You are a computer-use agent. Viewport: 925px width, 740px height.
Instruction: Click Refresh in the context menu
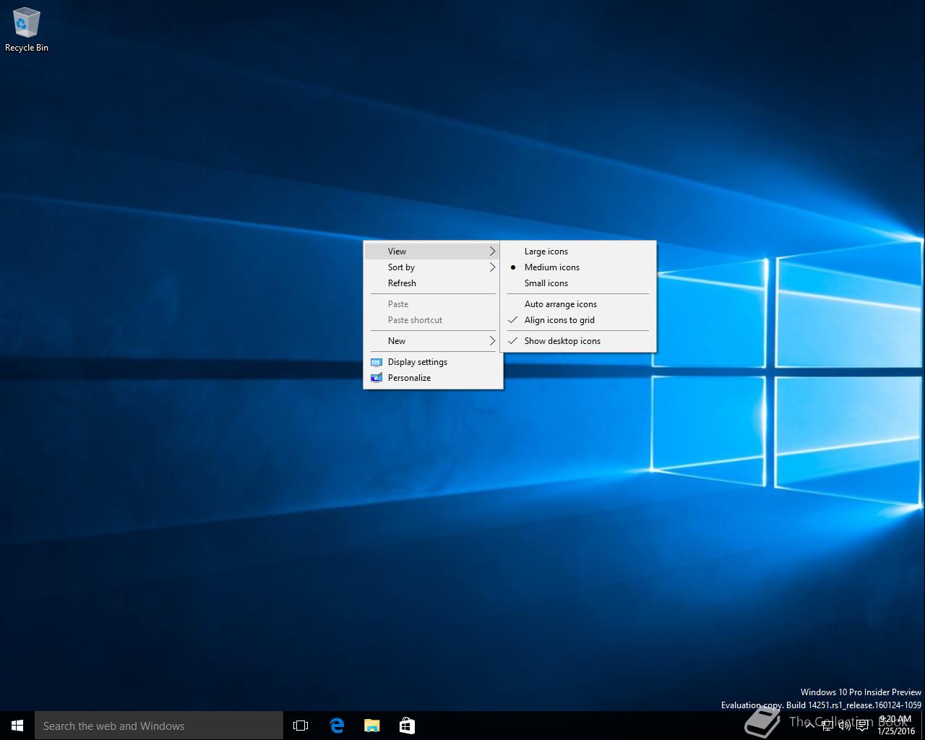402,283
